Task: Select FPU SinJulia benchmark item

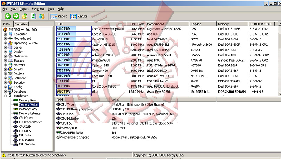Action: (x=27, y=144)
